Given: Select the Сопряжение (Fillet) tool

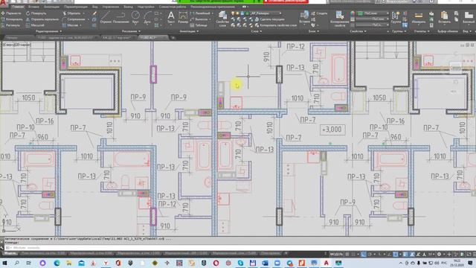Looking at the screenshot, I should [x=74, y=19].
